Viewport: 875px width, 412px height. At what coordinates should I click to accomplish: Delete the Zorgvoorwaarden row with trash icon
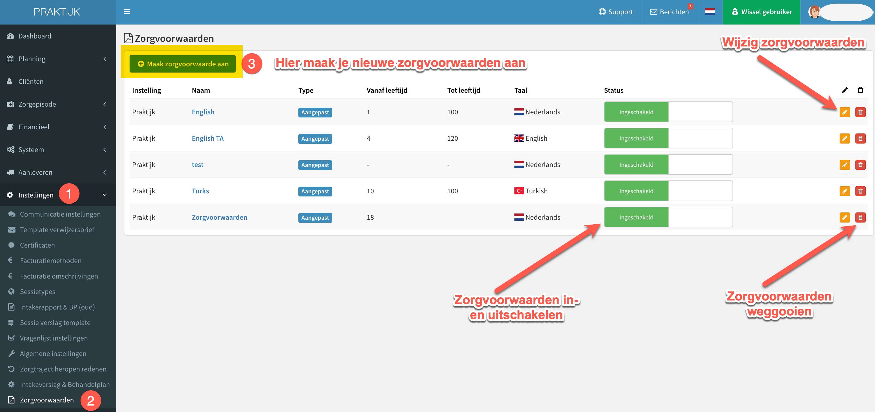pyautogui.click(x=860, y=217)
